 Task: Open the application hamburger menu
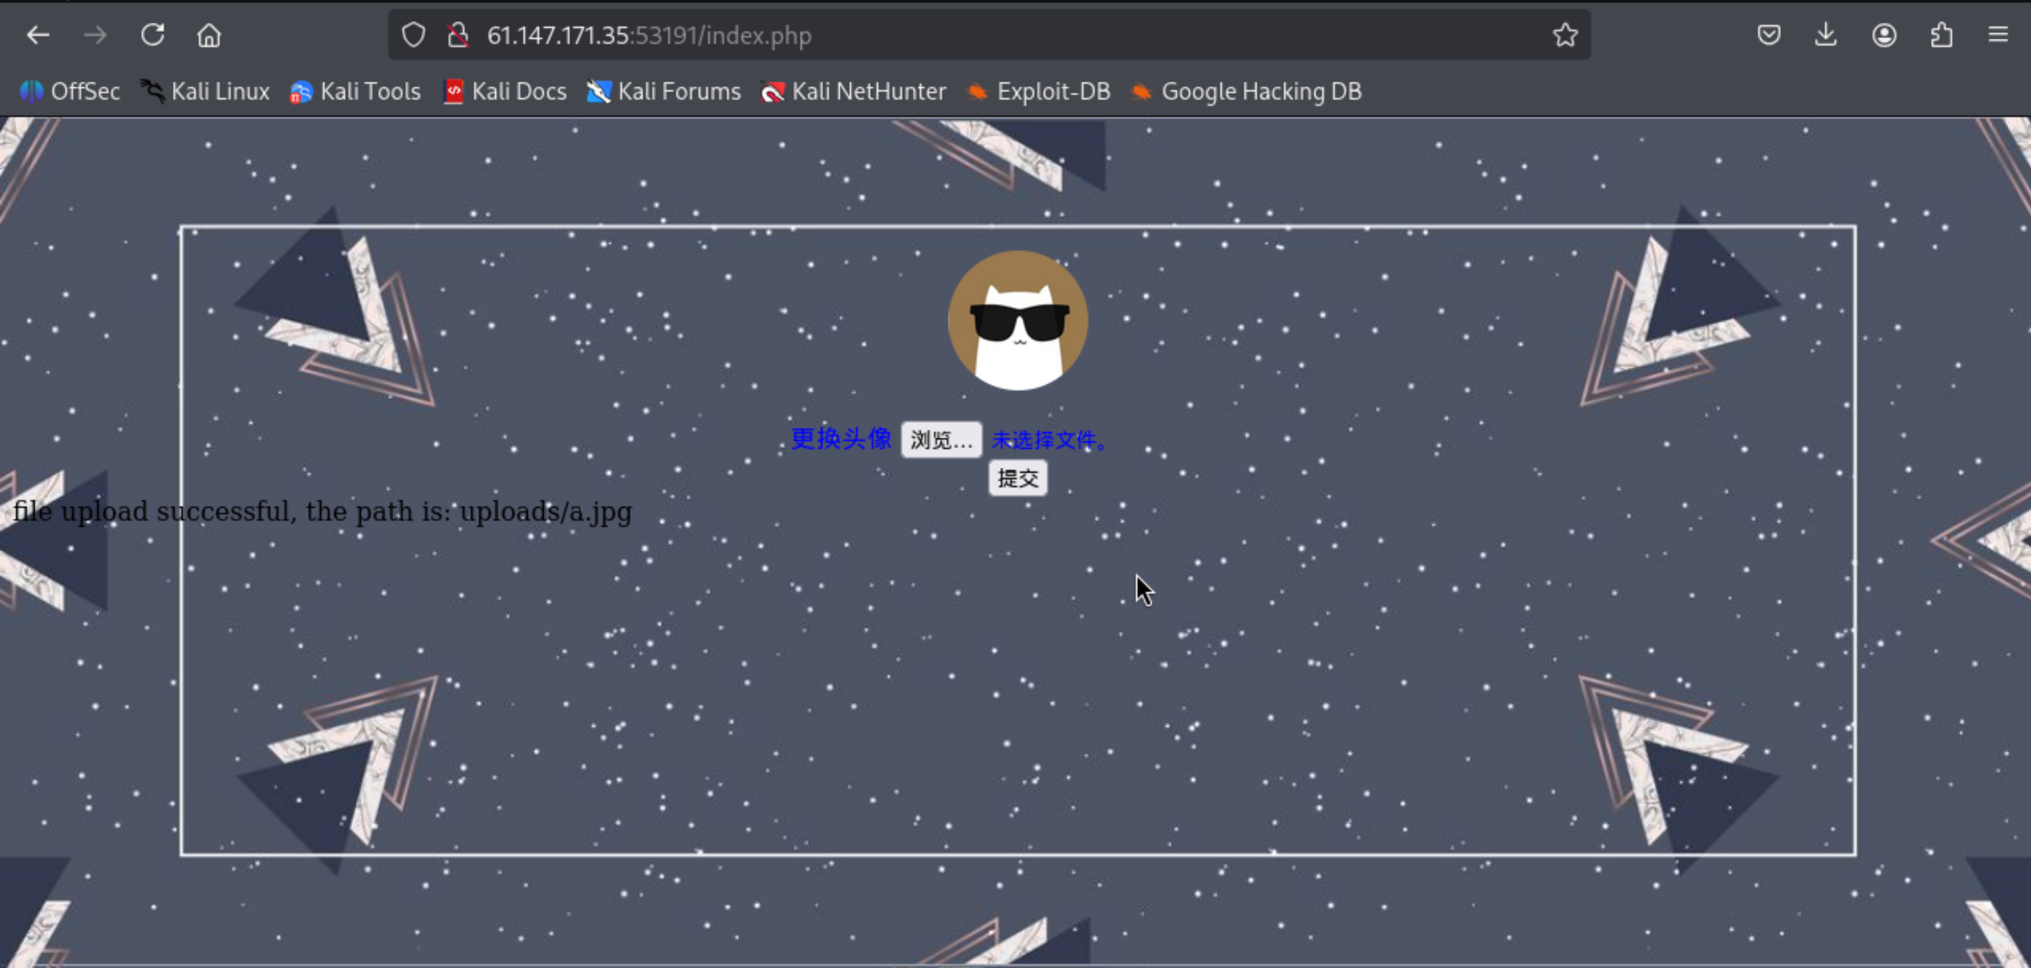1998,35
